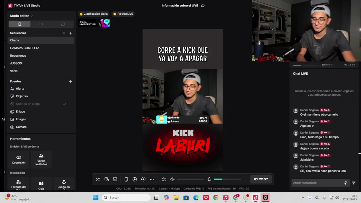The height and width of the screenshot is (203, 361).
Task: Adjust the speaker volume slider
Action: [190, 179]
